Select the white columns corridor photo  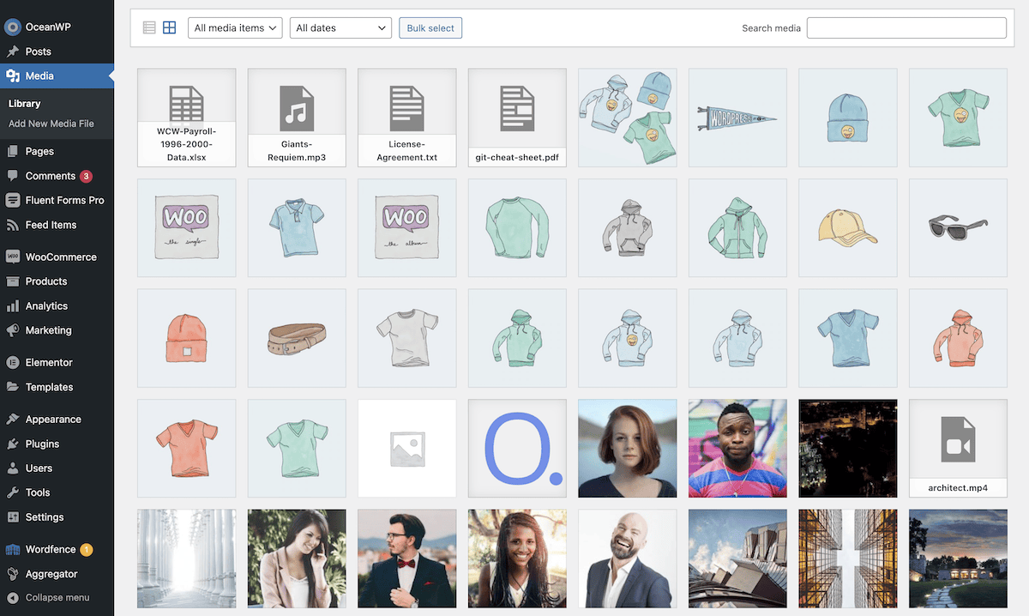pyautogui.click(x=187, y=559)
